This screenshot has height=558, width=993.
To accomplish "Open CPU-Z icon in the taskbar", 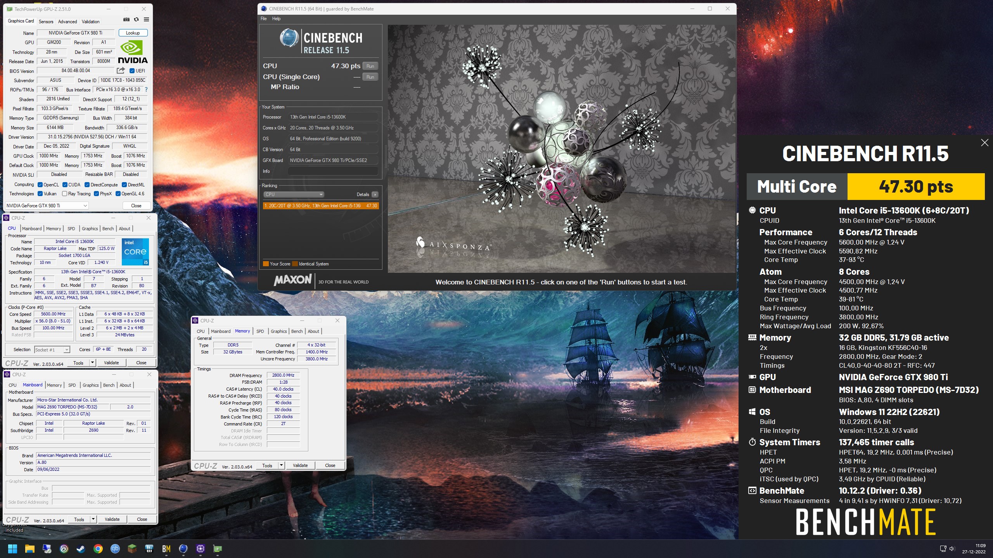I will tap(201, 549).
